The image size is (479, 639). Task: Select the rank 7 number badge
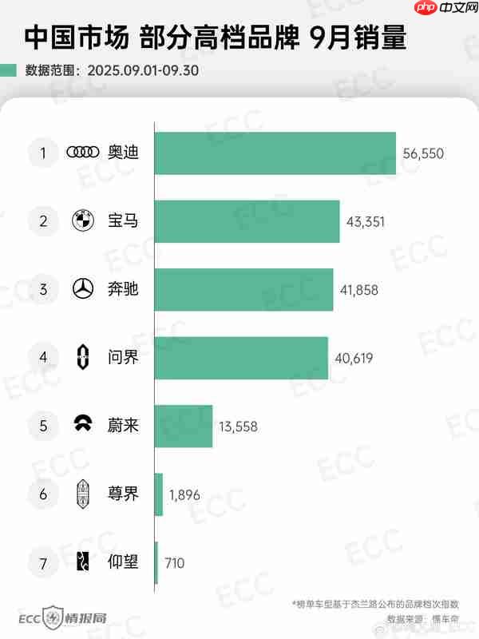point(43,562)
